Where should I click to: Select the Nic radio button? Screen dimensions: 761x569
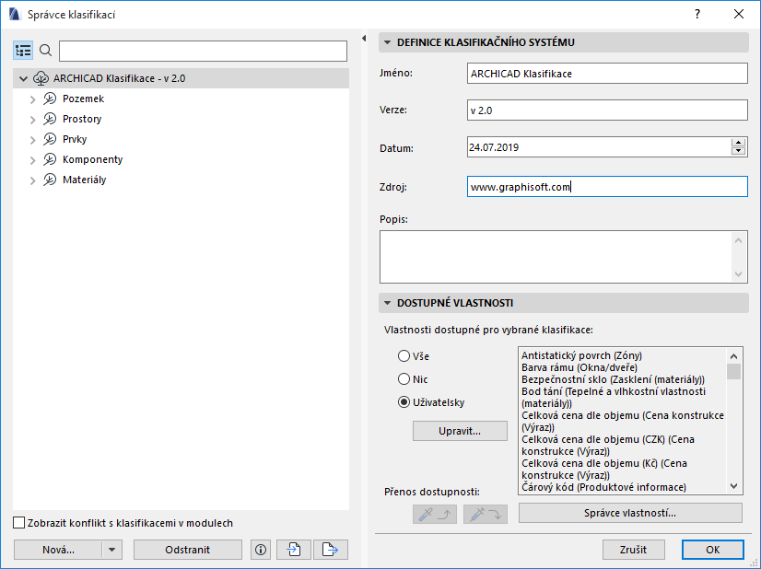[404, 378]
